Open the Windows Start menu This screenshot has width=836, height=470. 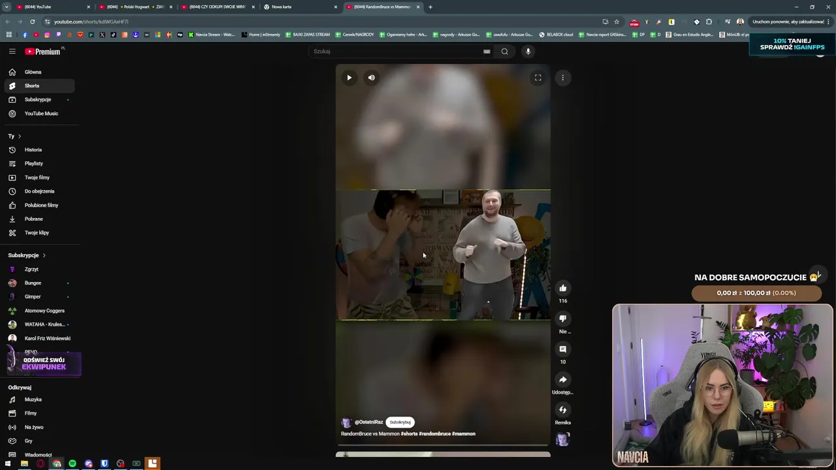[8, 463]
